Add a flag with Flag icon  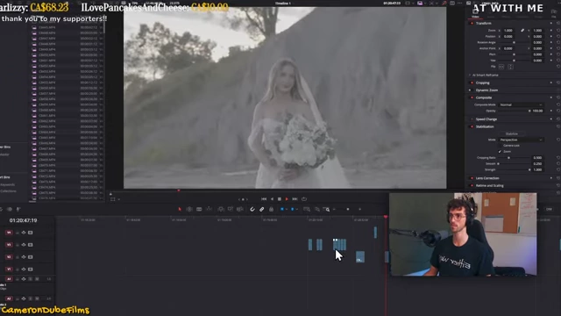point(282,209)
